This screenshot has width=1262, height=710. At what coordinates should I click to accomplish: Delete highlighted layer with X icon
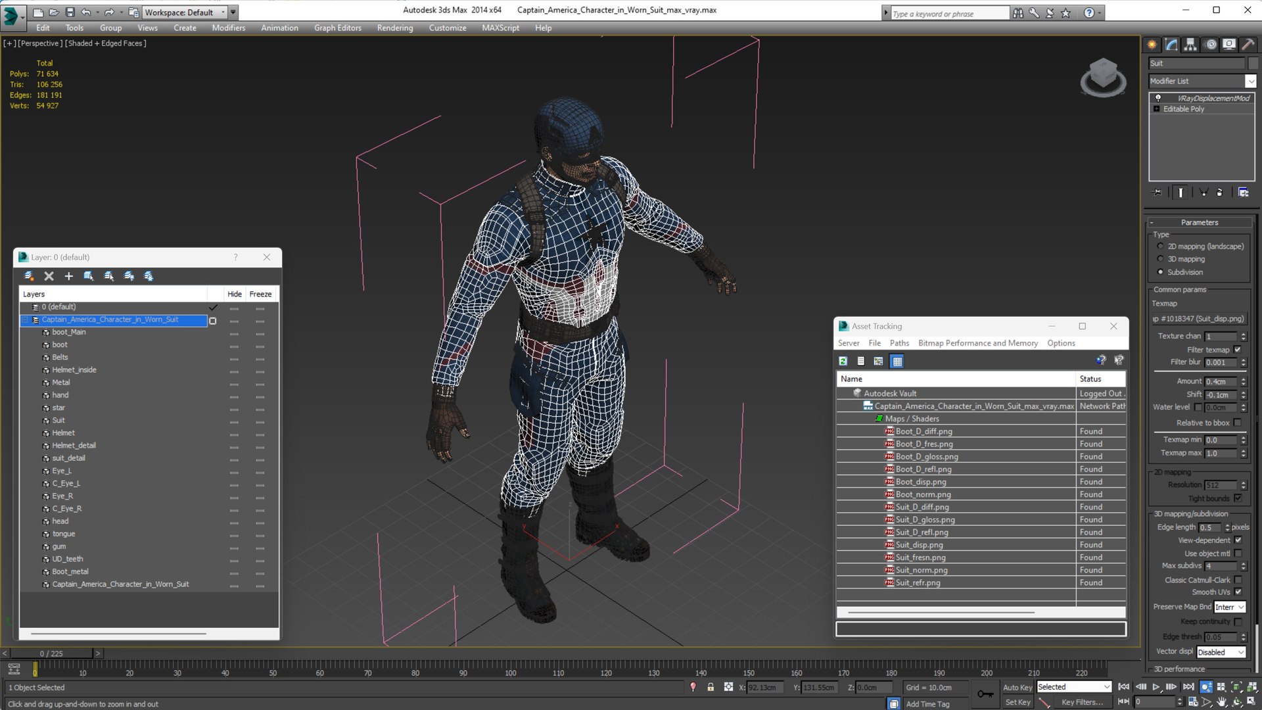[49, 276]
